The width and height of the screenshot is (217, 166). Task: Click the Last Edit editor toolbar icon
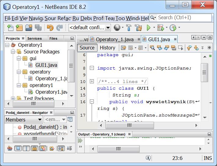(123, 48)
